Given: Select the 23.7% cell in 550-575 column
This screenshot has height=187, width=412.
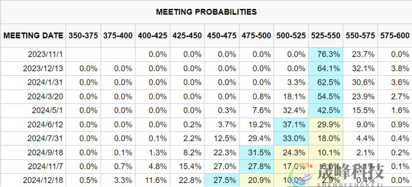Looking at the screenshot, I should pyautogui.click(x=360, y=54).
